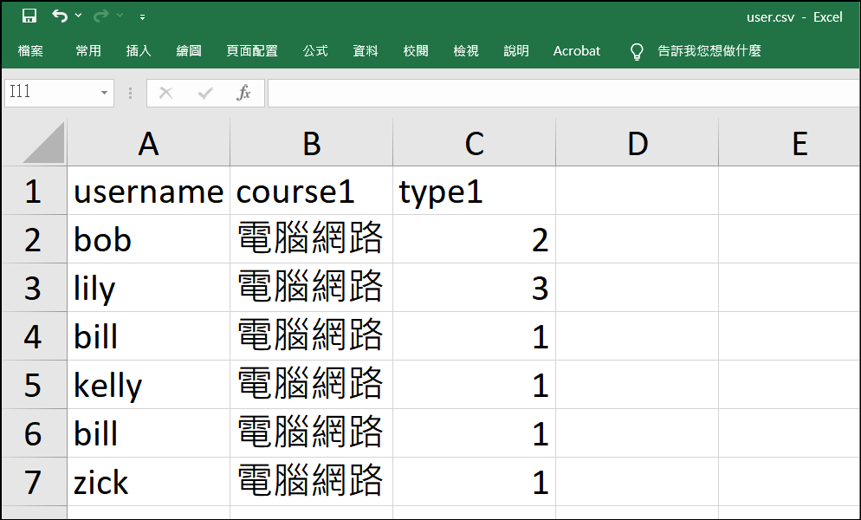Click the Undo arrow icon
The width and height of the screenshot is (861, 520).
click(59, 16)
